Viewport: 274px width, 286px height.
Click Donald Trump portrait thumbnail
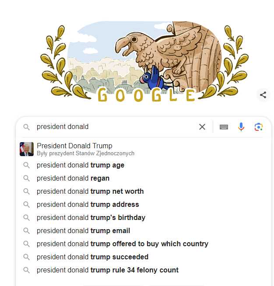27,149
